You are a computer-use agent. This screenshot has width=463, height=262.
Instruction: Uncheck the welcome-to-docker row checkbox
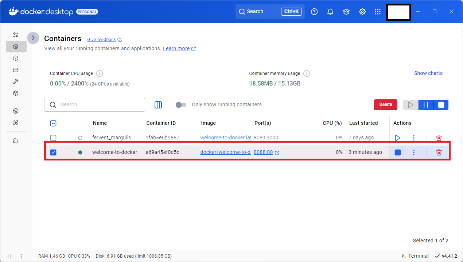click(53, 152)
